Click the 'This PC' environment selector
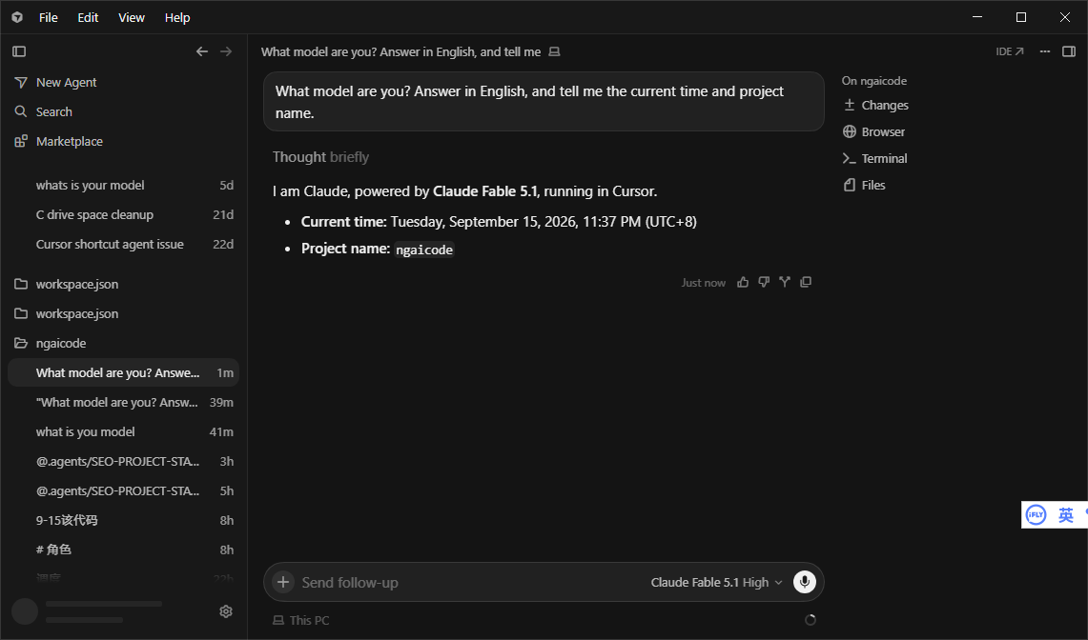The width and height of the screenshot is (1088, 640). point(300,620)
